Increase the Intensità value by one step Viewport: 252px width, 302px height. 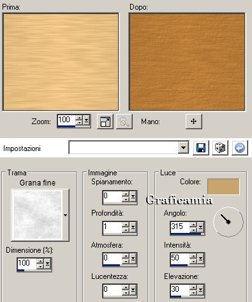(193, 256)
